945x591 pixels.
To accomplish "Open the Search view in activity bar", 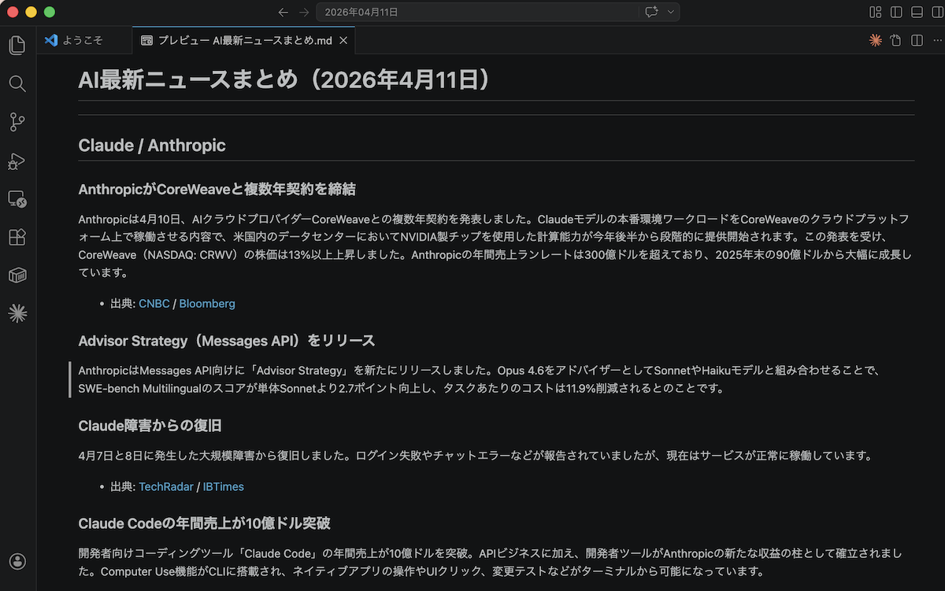I will [17, 83].
